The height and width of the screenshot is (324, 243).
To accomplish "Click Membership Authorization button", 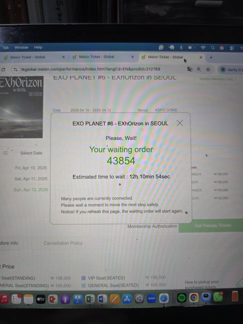I will [152, 226].
